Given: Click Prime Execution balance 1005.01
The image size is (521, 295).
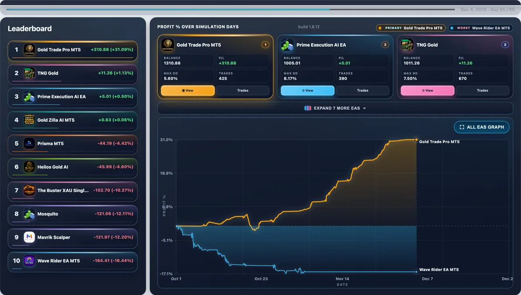Looking at the screenshot, I should click(x=292, y=63).
